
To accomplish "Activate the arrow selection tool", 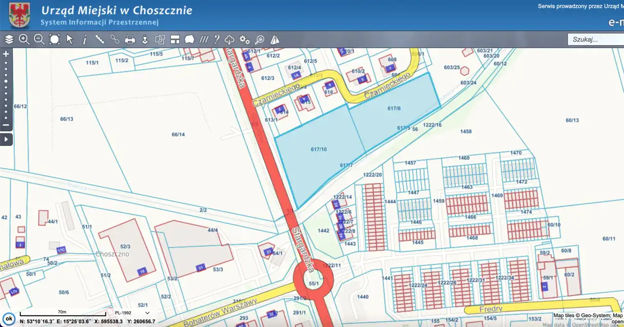I will point(70,39).
